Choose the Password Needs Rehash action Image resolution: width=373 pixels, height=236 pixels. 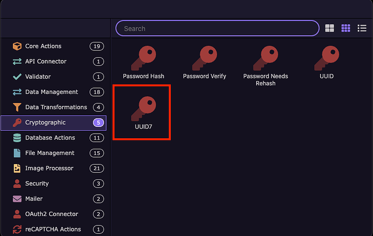[x=265, y=58]
